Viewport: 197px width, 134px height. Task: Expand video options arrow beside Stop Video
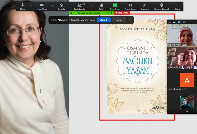pos(52,6)
